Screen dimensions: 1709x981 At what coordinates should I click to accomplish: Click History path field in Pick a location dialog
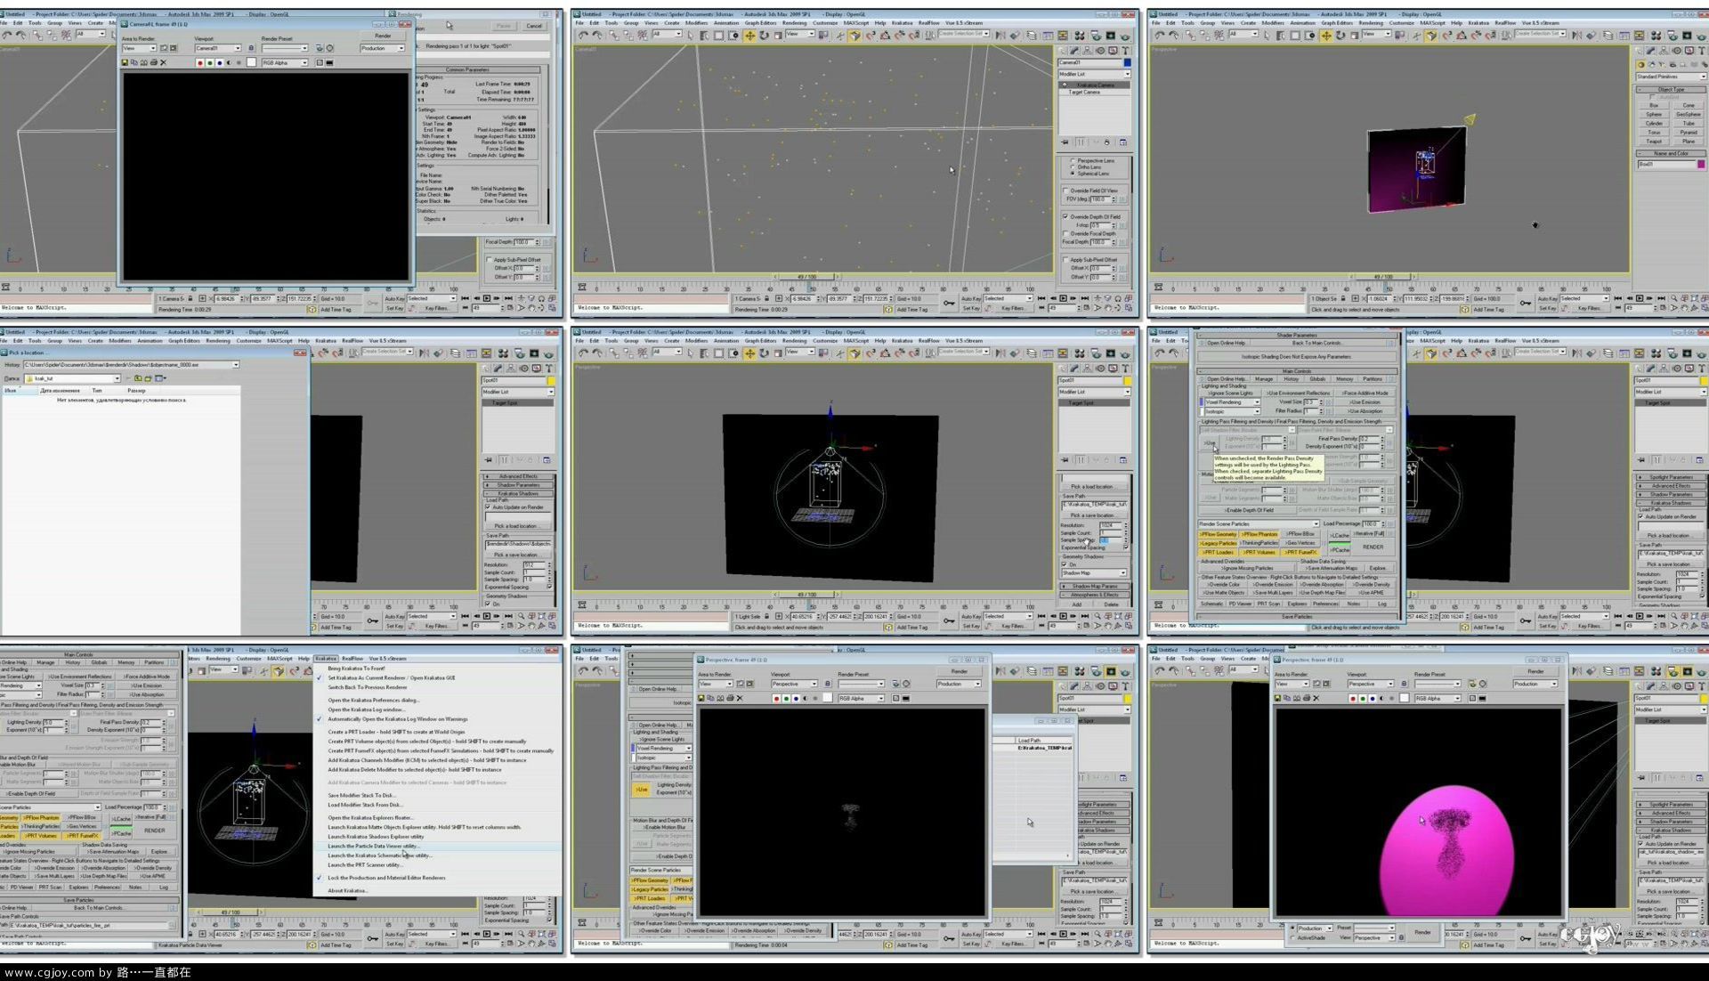point(131,364)
